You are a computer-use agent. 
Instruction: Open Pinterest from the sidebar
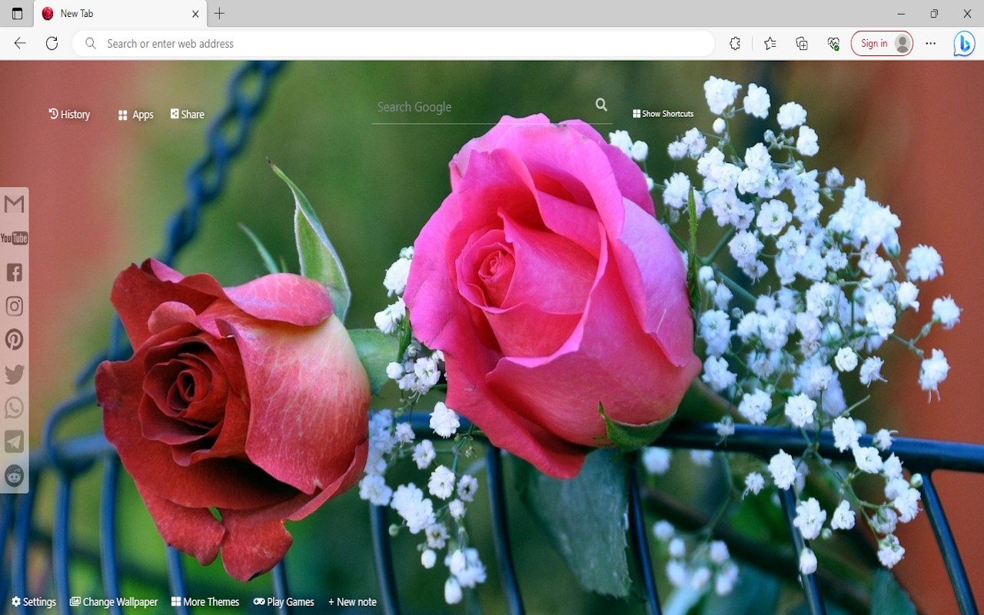pyautogui.click(x=14, y=340)
